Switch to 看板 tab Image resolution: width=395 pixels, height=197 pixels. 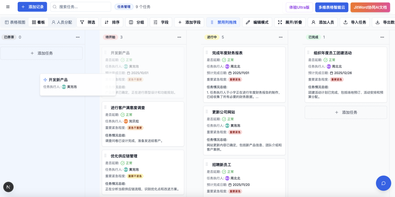tap(38, 22)
